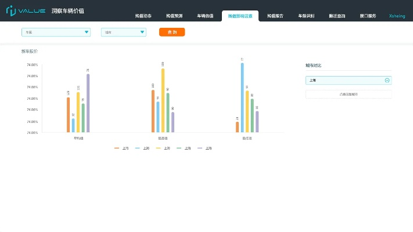The image size is (413, 232).
Task: Click the dashed add-city button
Action: coord(349,94)
